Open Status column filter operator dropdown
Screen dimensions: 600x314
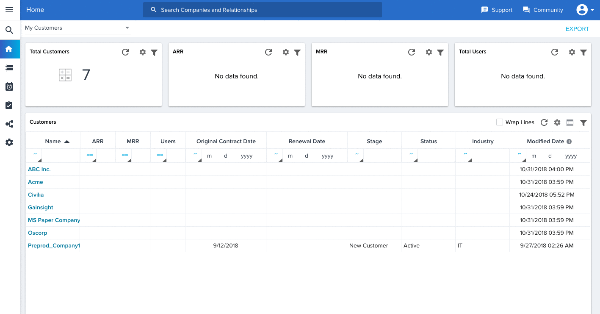(x=411, y=156)
